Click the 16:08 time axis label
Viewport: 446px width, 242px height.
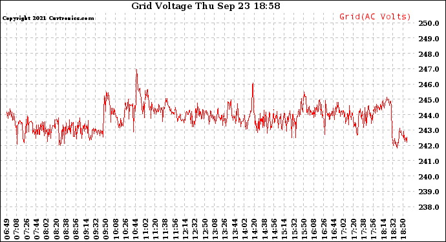click(x=315, y=229)
